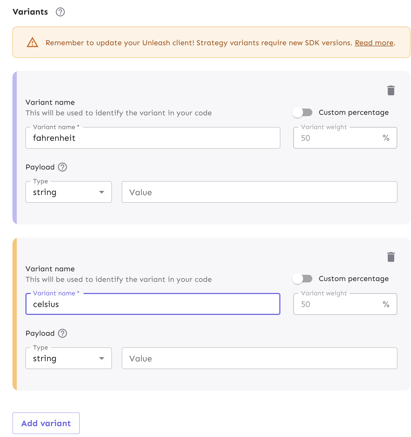Screen dimensions: 411x437
Task: Click the Value field for fahrenheit's payload
Action: pyautogui.click(x=259, y=192)
